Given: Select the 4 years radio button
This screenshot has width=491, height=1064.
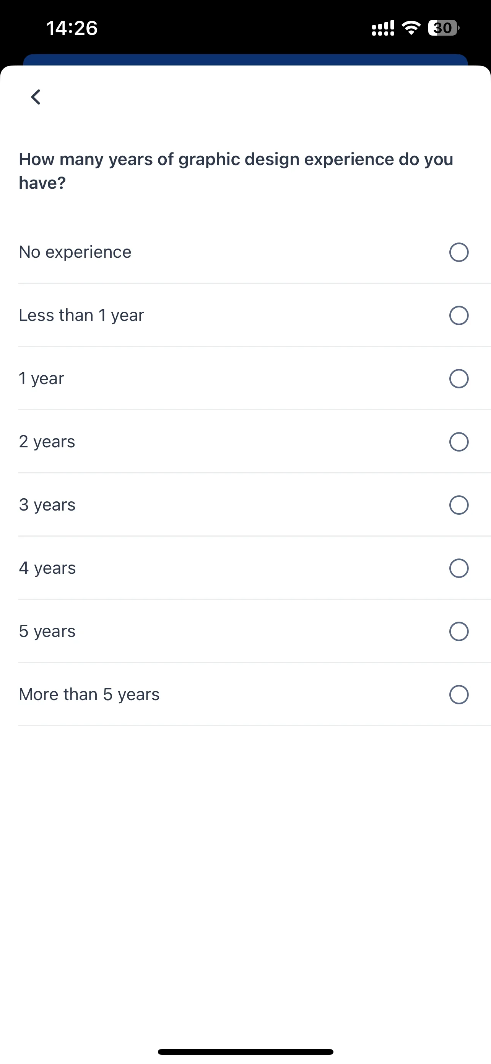Looking at the screenshot, I should click(x=459, y=568).
